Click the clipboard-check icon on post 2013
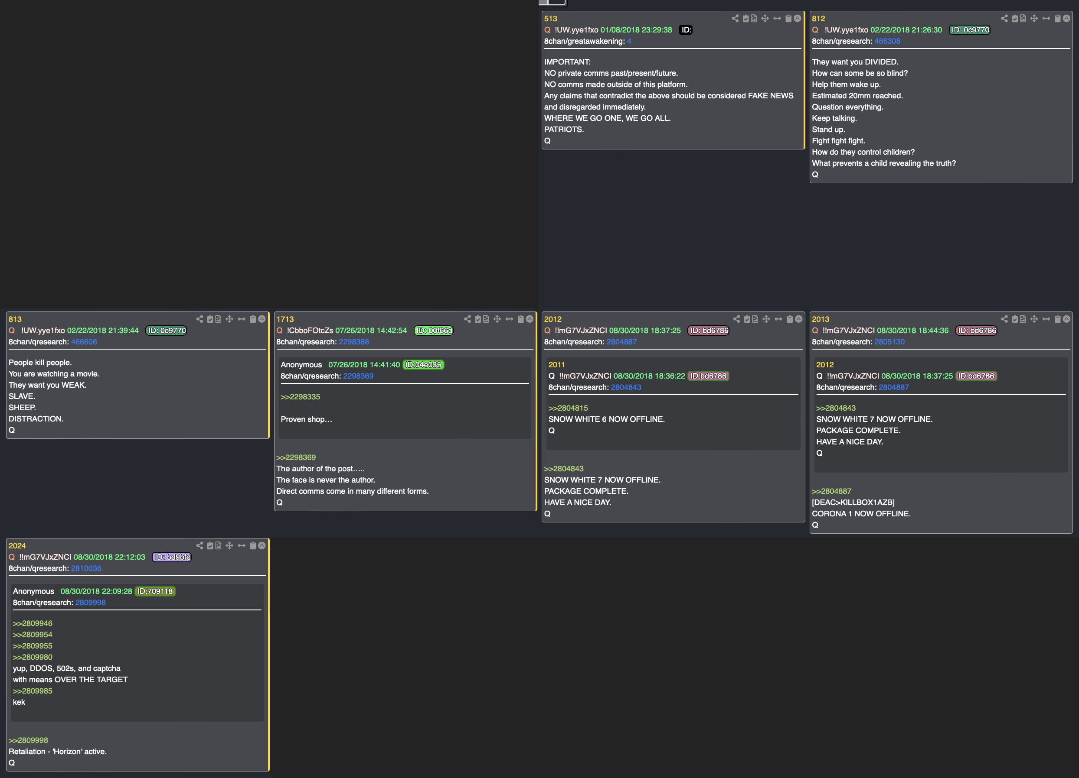The height and width of the screenshot is (778, 1079). coord(1015,319)
